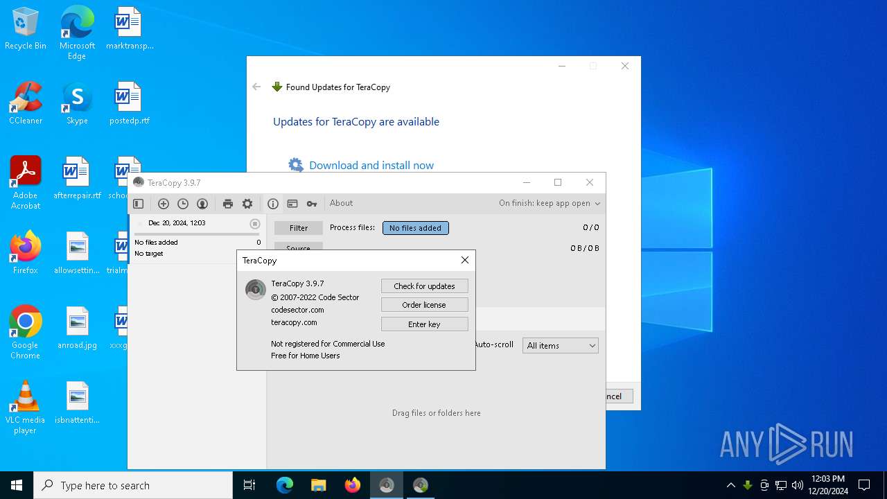Click the 'No target' text in job list
The height and width of the screenshot is (499, 887).
[149, 254]
